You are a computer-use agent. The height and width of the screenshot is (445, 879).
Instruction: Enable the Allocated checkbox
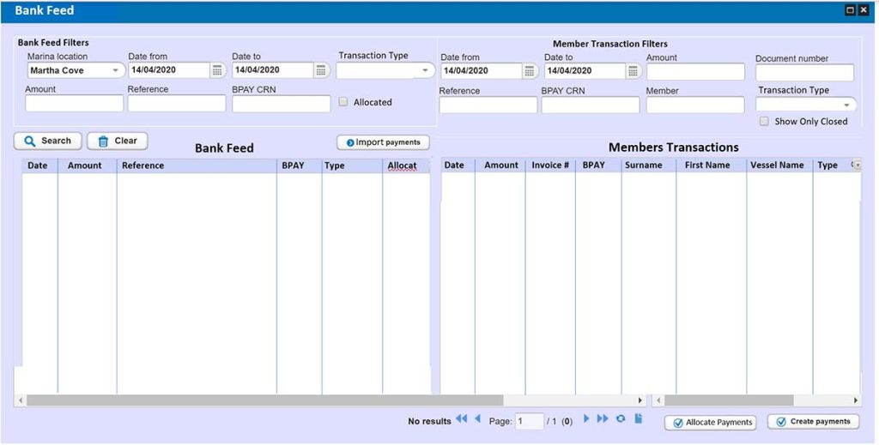point(343,102)
